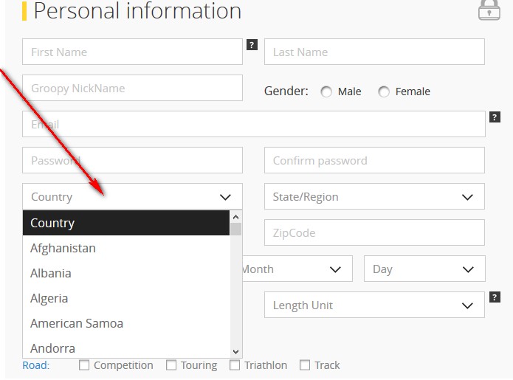The height and width of the screenshot is (380, 513).
Task: Select the Female gender radio button
Action: [x=384, y=91]
